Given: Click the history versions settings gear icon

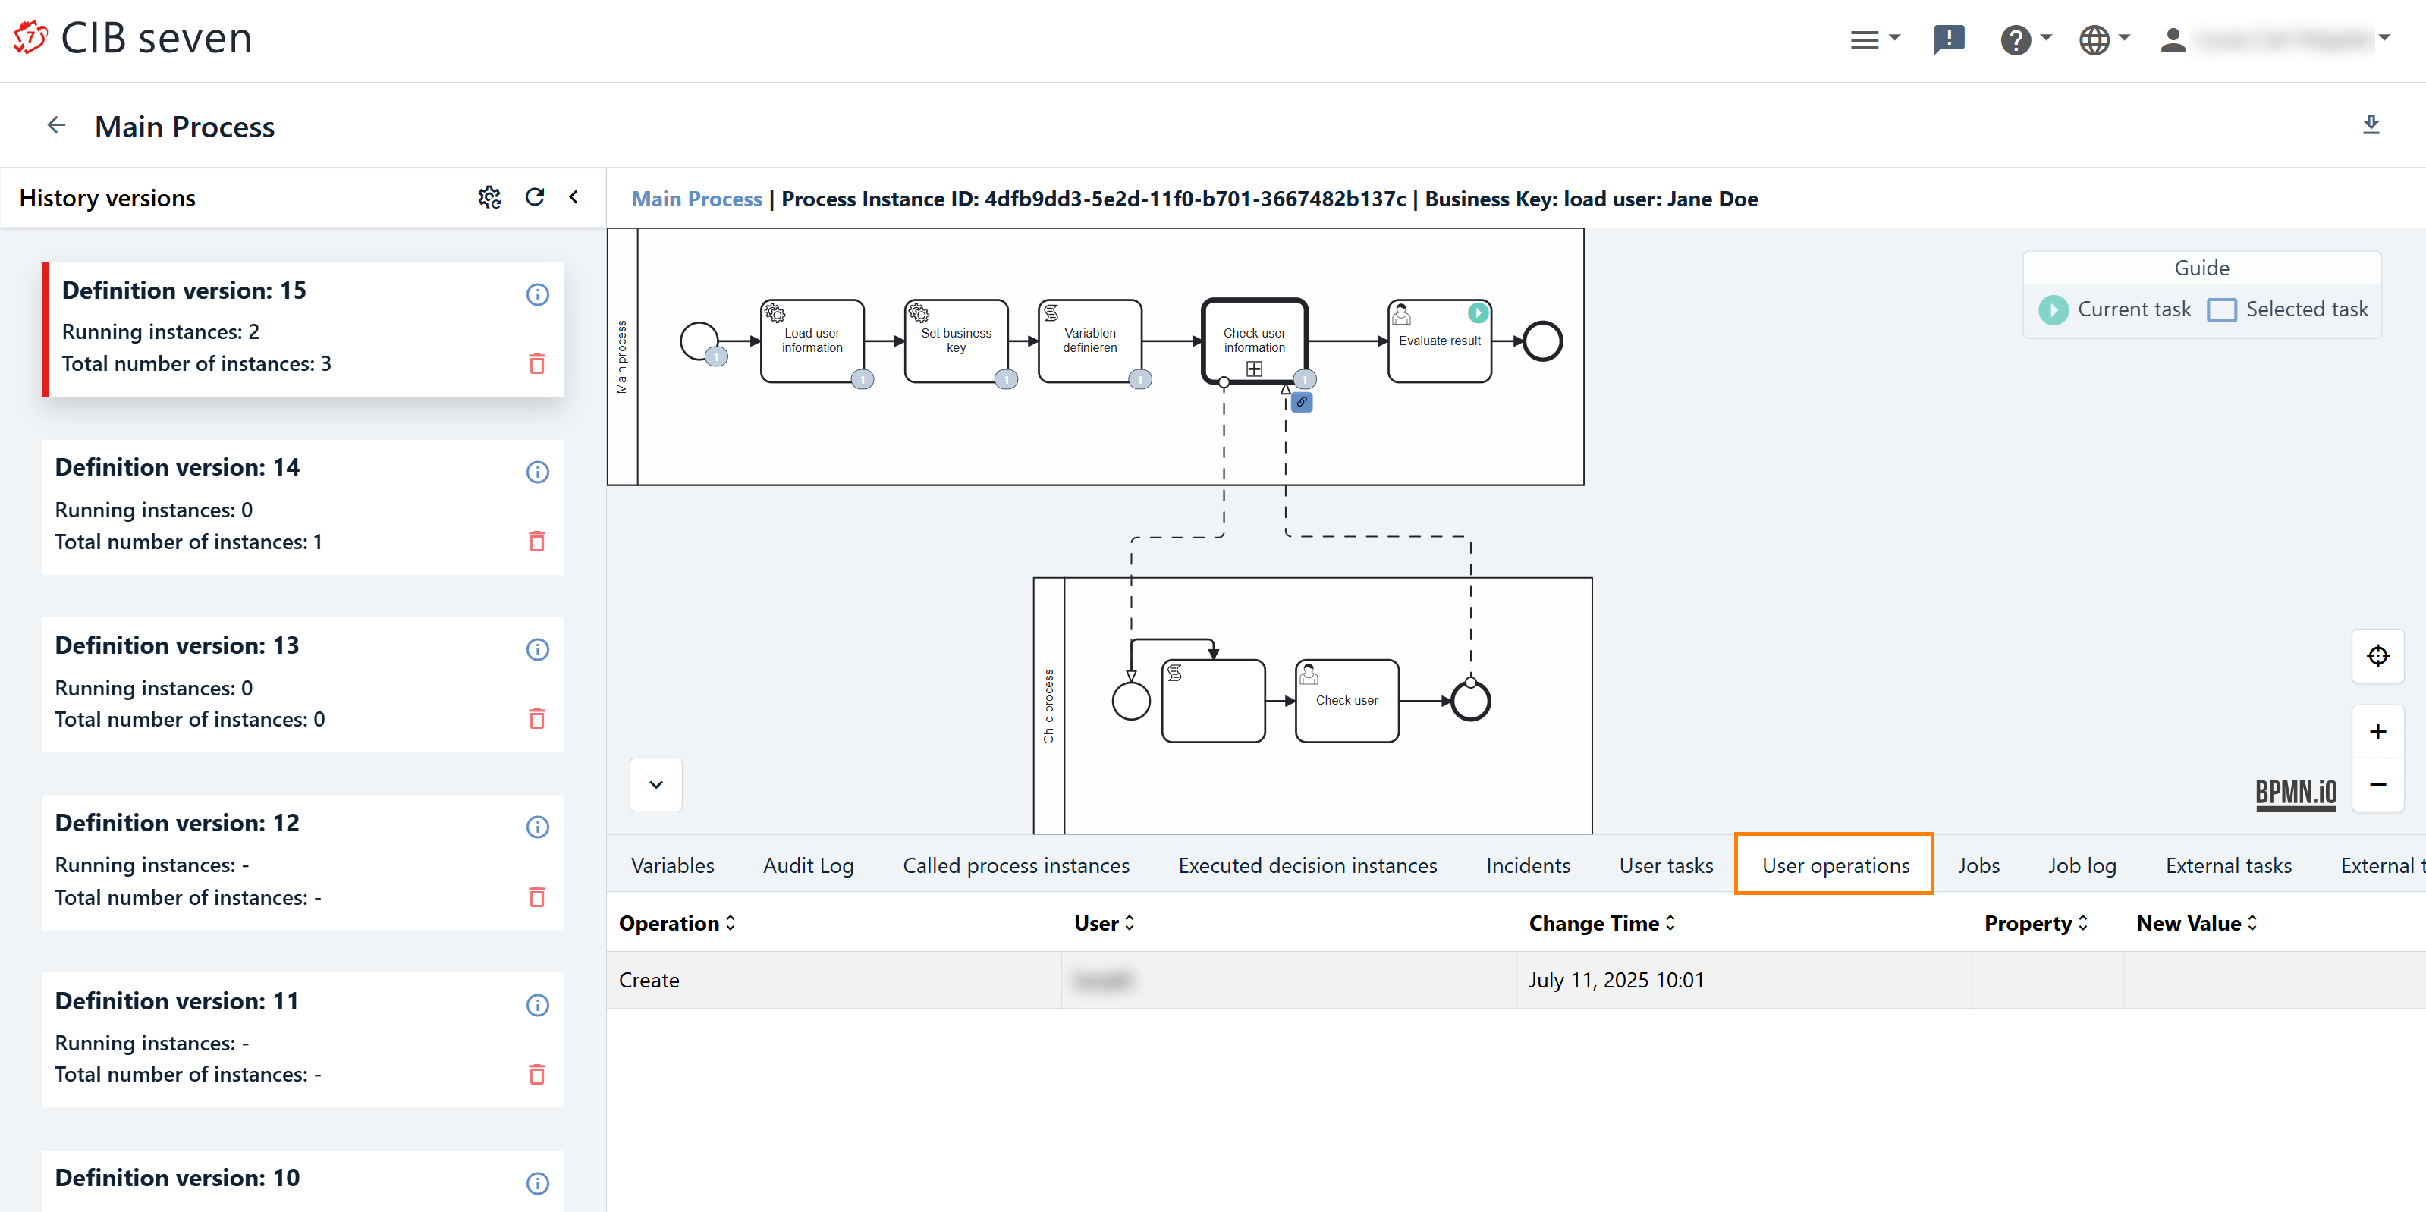Looking at the screenshot, I should tap(489, 198).
